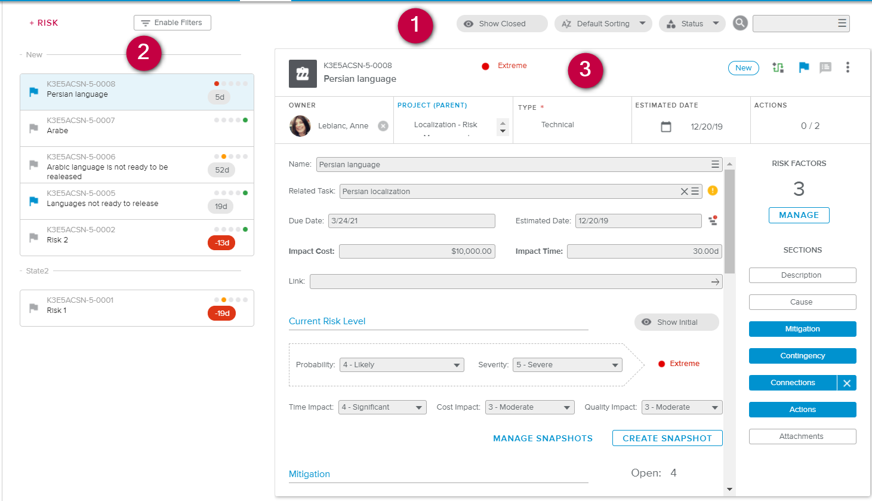
Task: Click the detail form vertical scrollbar
Action: coord(729,221)
